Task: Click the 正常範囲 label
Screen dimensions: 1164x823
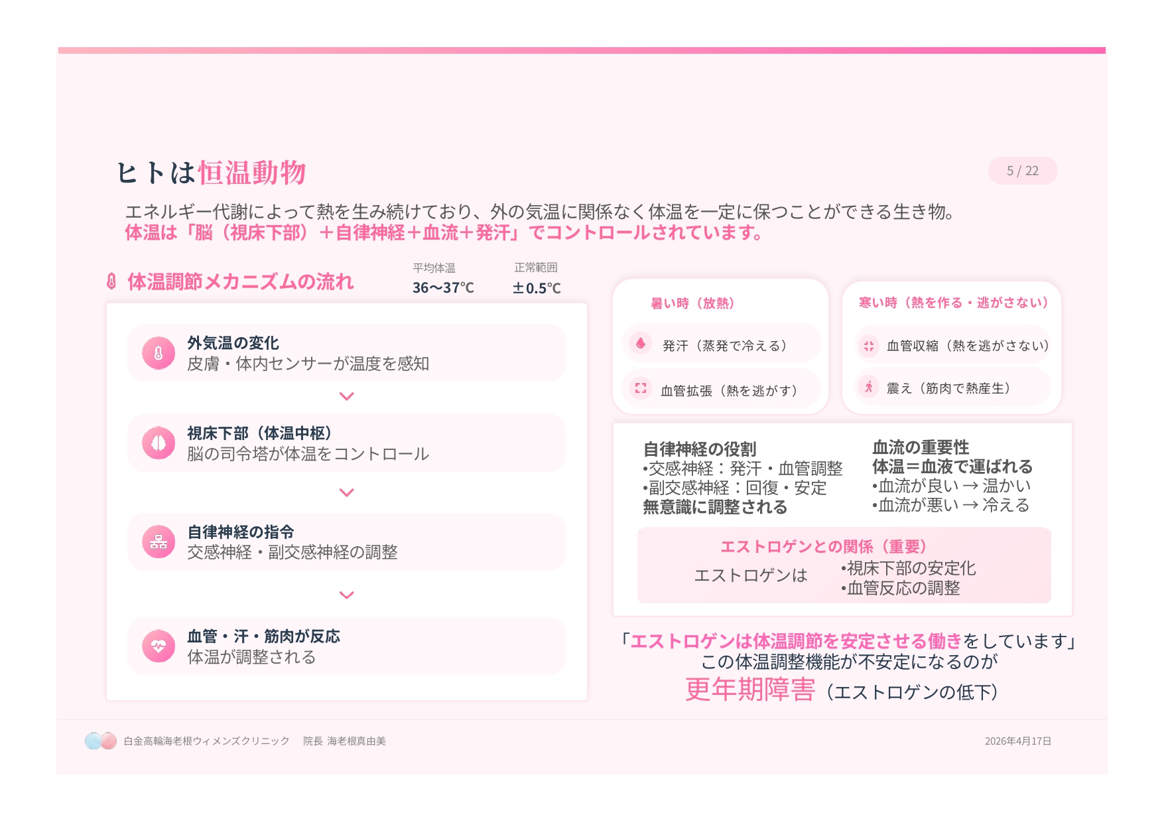Action: pos(536,267)
